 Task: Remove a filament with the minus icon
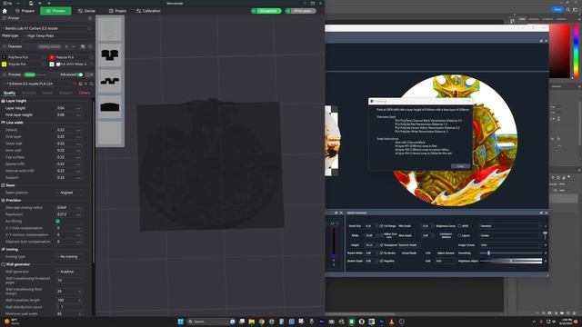point(74,46)
